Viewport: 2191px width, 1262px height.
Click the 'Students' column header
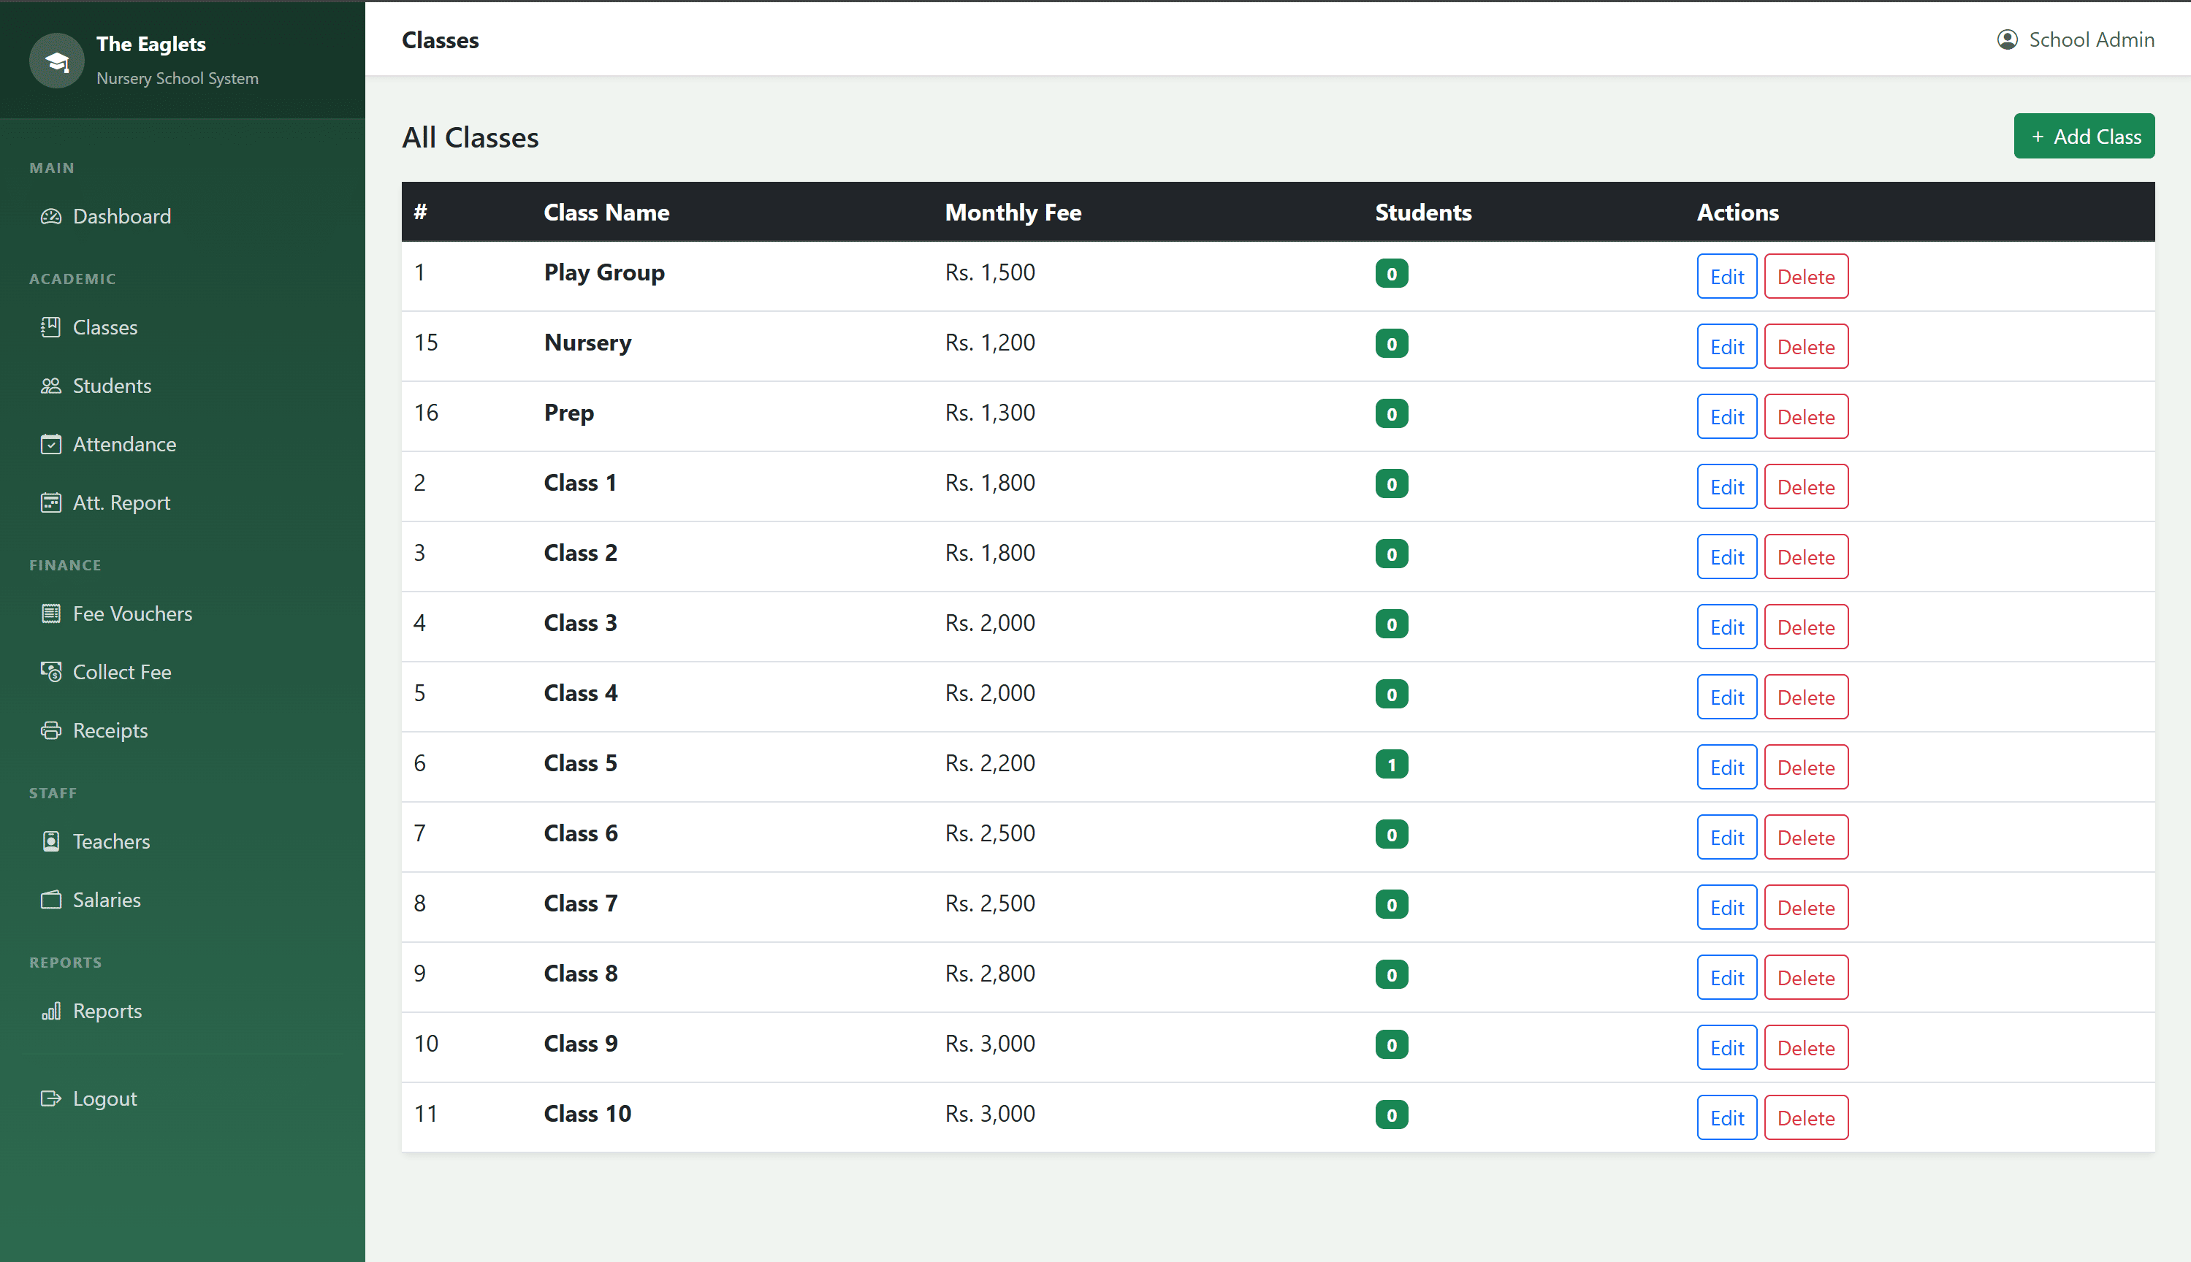(x=1423, y=213)
